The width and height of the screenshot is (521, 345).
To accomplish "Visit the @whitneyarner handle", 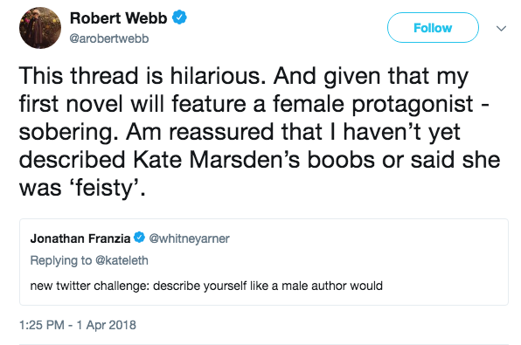I will tap(189, 238).
